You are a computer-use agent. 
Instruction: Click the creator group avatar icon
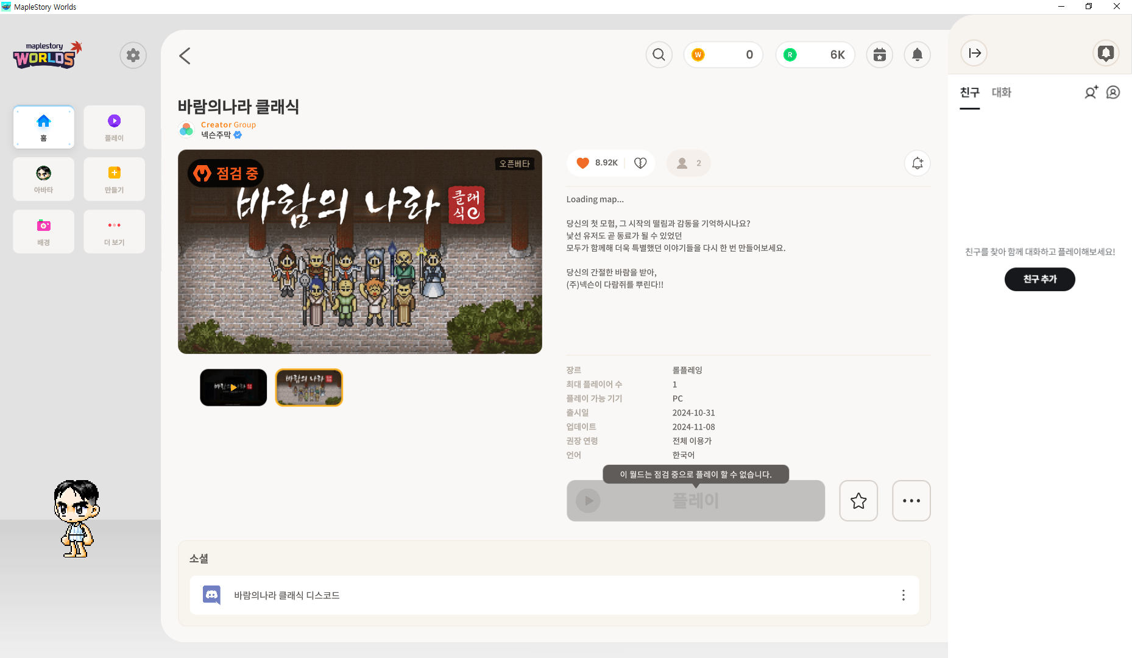click(186, 130)
